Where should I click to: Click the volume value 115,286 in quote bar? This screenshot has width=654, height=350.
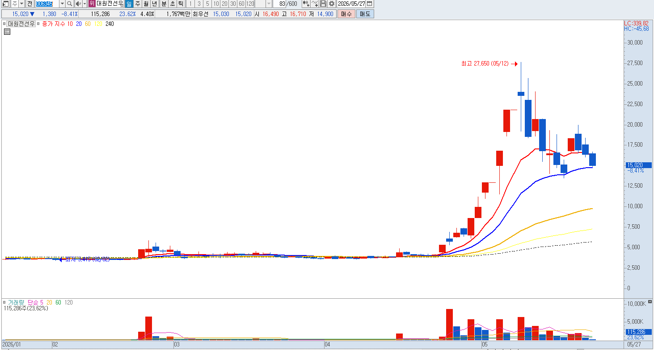pos(100,14)
